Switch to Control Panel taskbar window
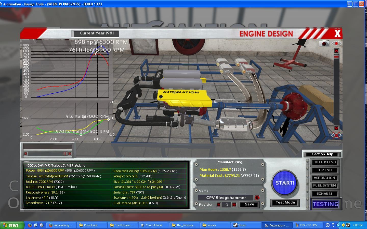The image size is (367, 229). click(x=153, y=225)
